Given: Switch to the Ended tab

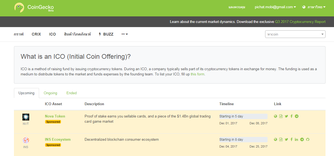Looking at the screenshot, I should [x=72, y=93].
